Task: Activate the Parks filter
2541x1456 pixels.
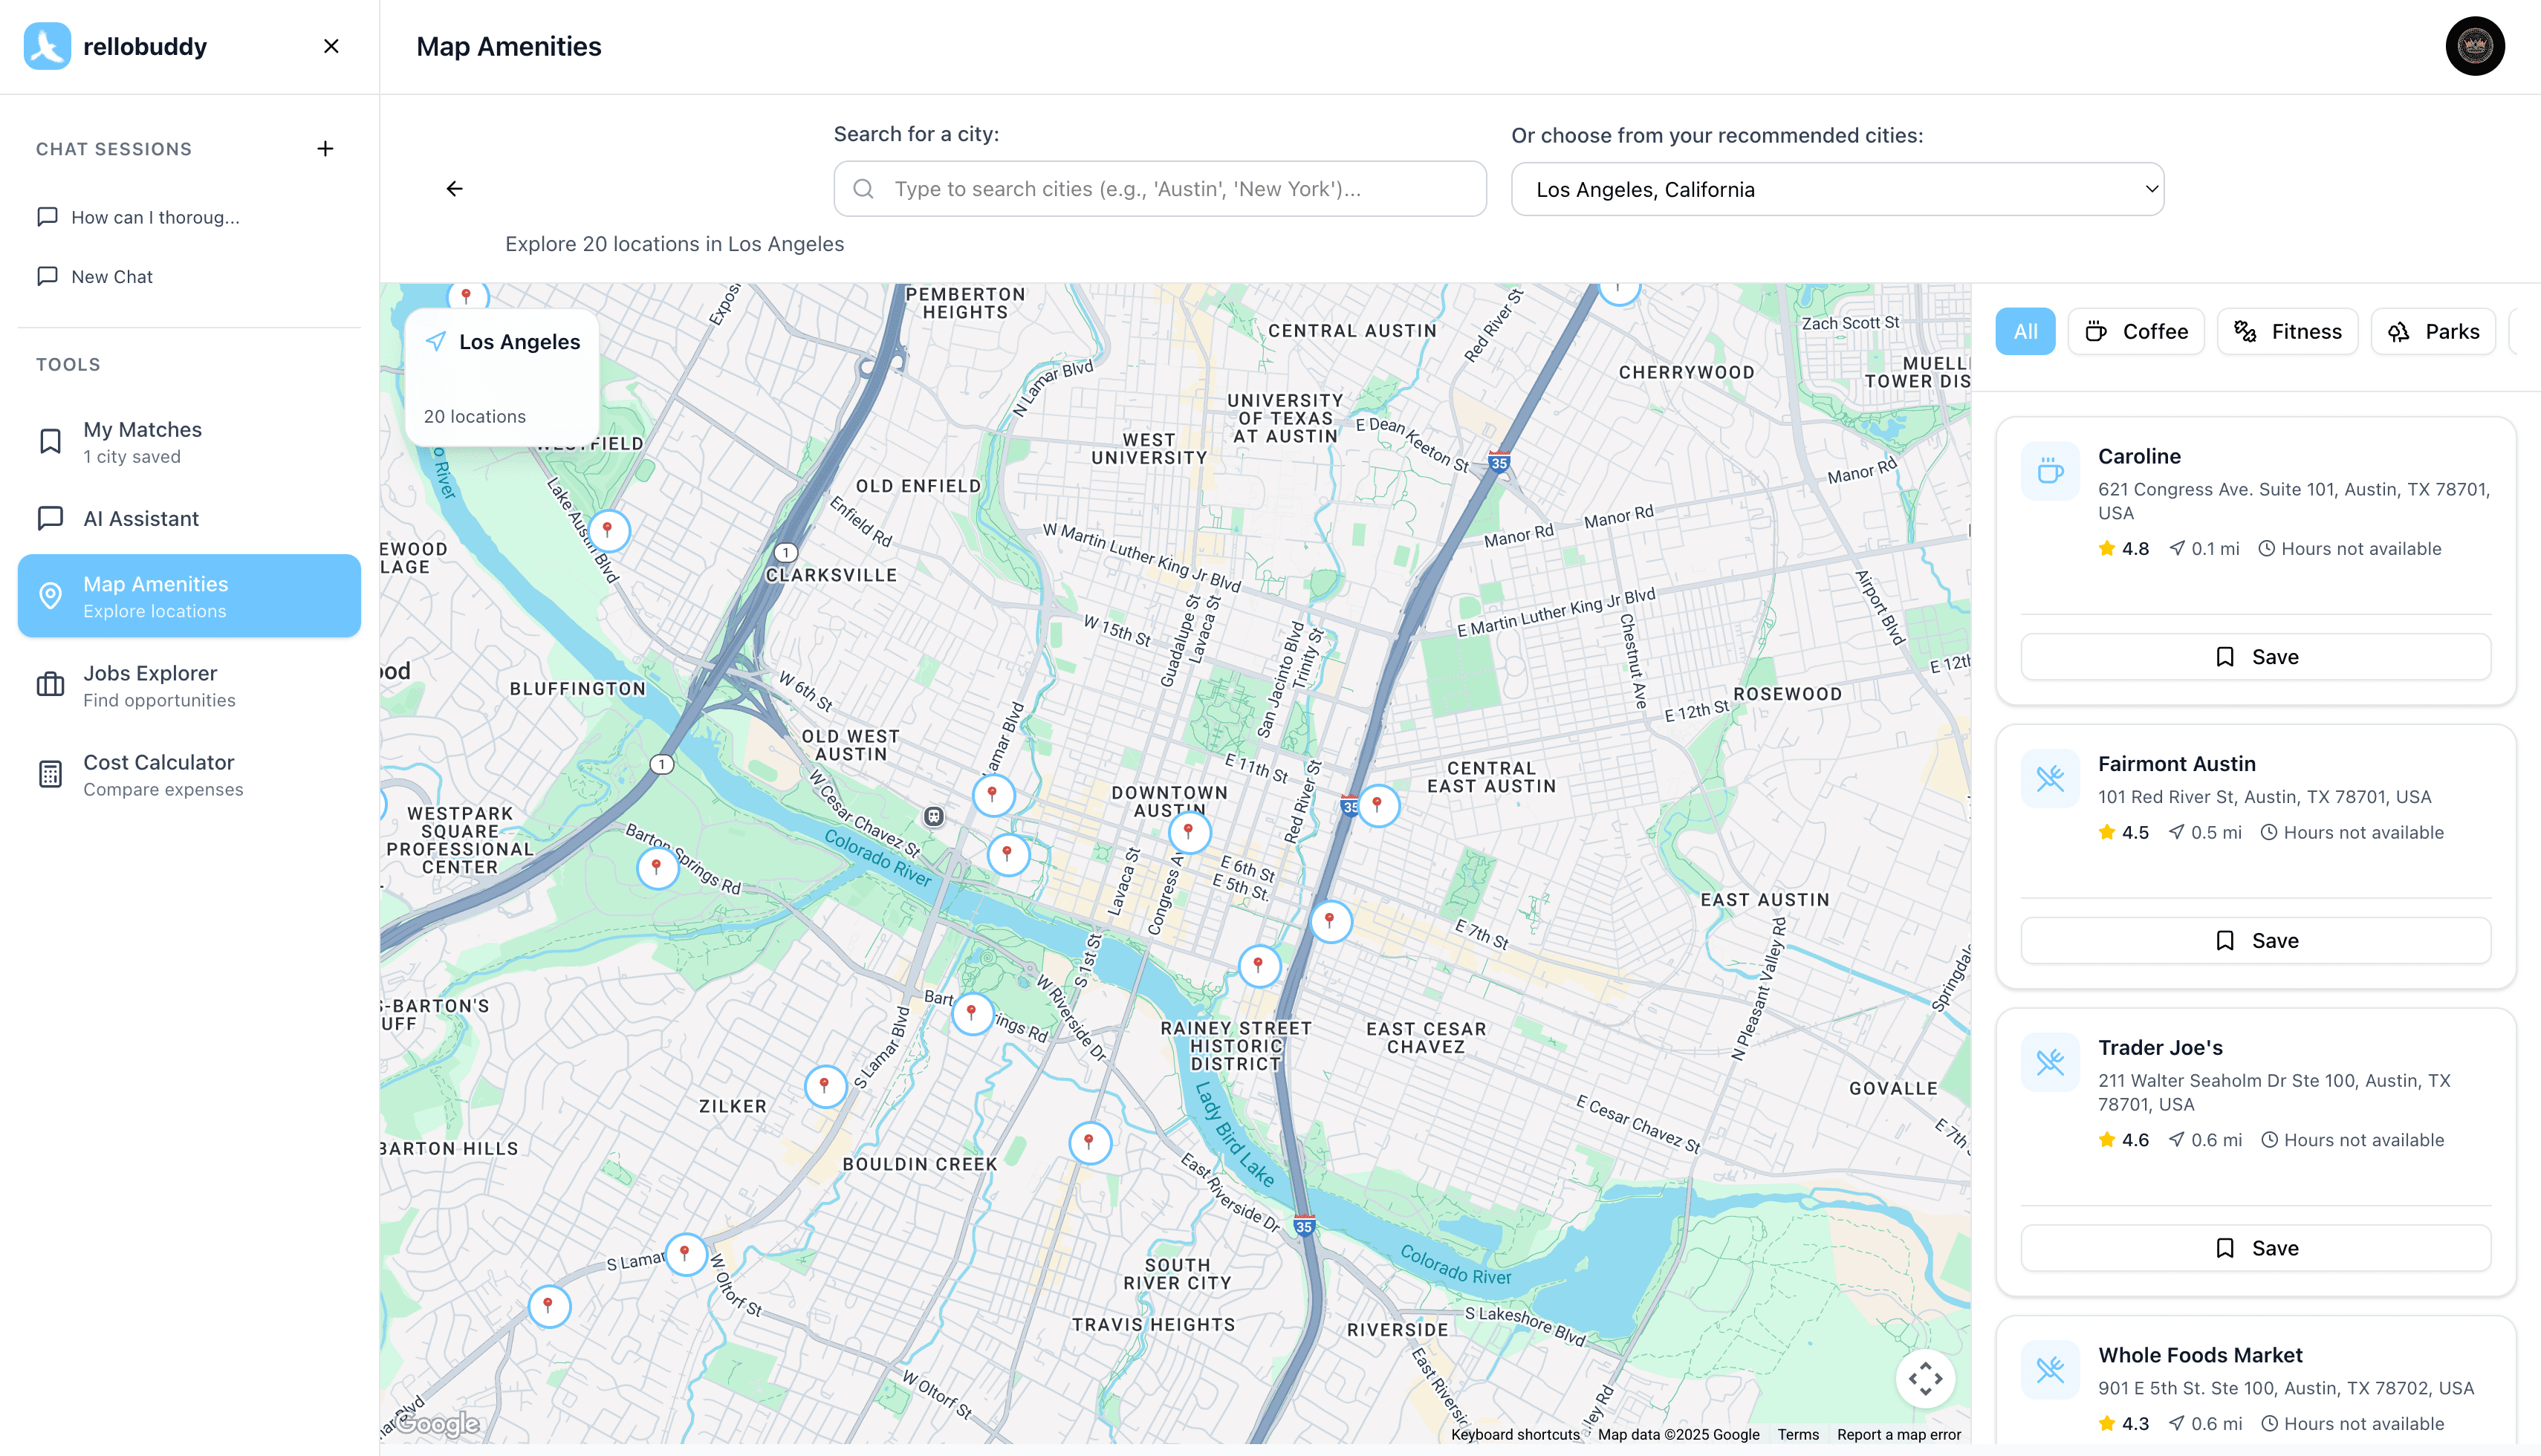Action: click(2433, 331)
